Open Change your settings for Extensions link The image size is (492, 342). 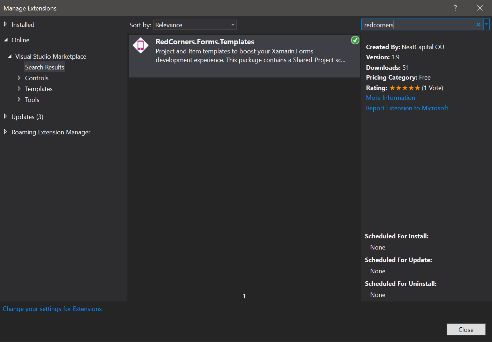pyautogui.click(x=52, y=309)
